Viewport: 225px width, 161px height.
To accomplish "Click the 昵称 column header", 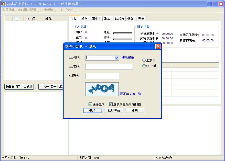I will click(x=48, y=19).
